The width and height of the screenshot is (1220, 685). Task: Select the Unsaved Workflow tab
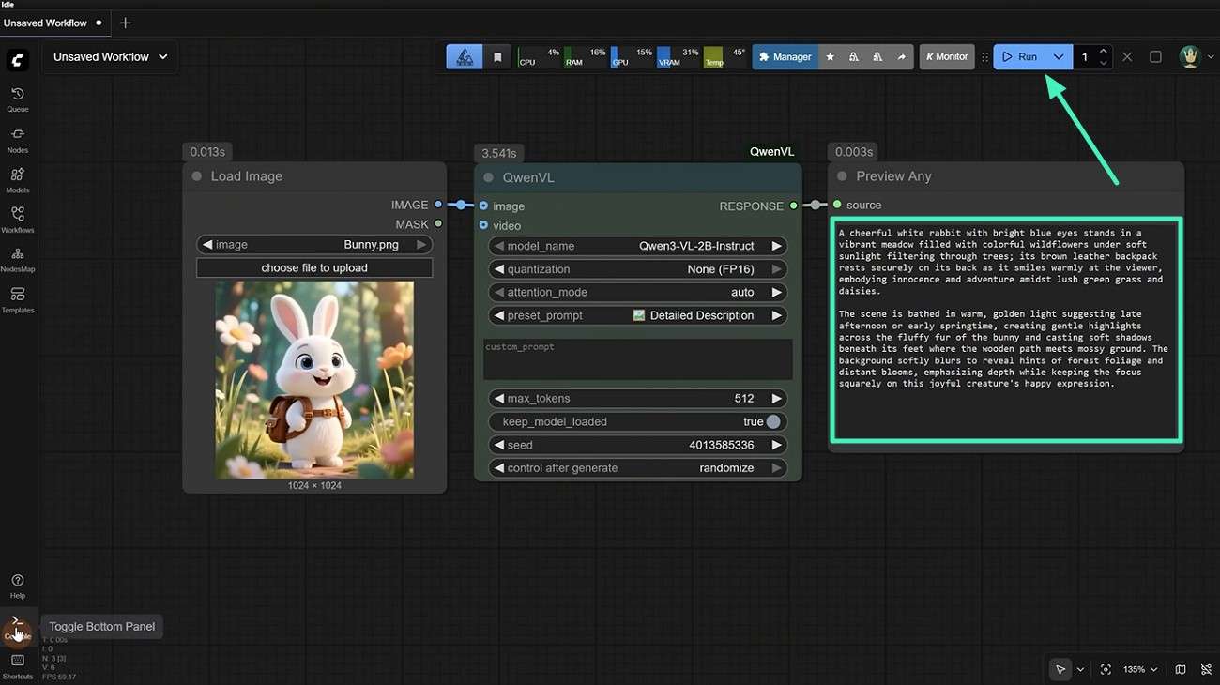(x=46, y=23)
